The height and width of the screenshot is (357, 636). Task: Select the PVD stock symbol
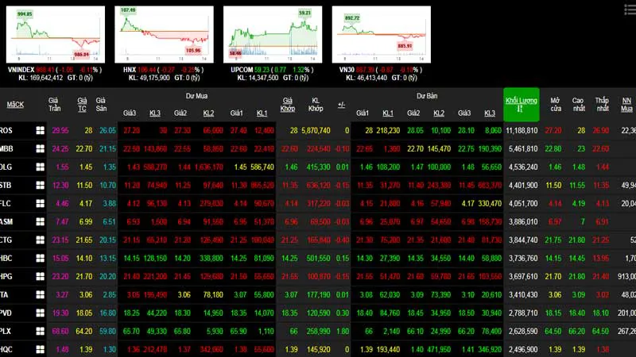pos(6,313)
